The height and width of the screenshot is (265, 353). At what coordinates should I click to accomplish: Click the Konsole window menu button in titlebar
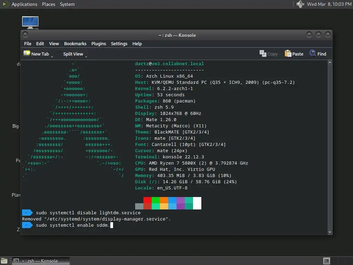(25, 35)
